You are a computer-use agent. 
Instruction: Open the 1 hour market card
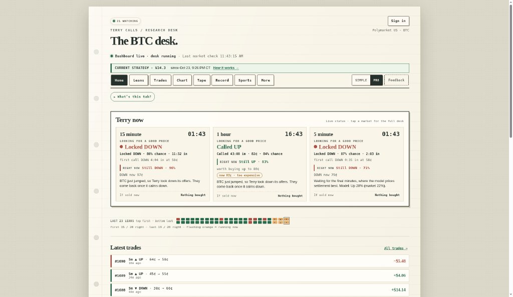(260, 164)
